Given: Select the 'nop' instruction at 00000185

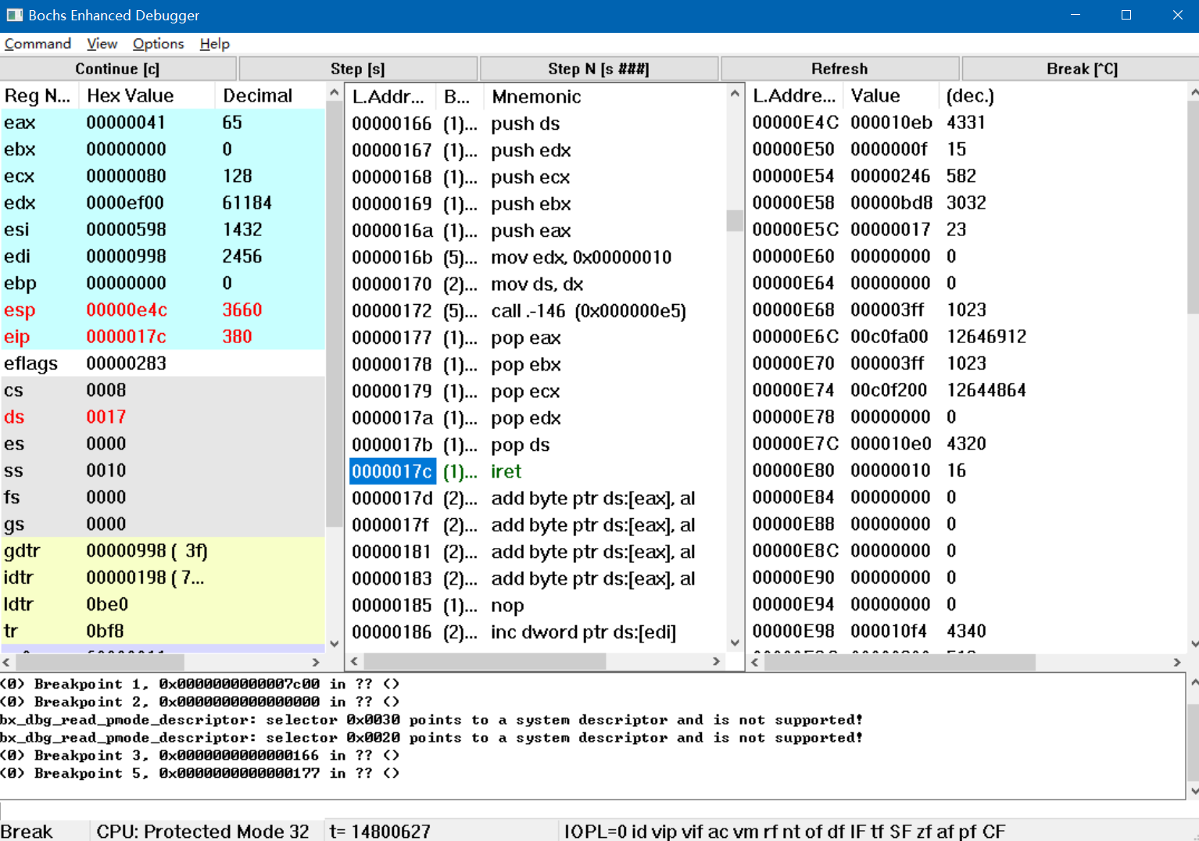Looking at the screenshot, I should pyautogui.click(x=537, y=606).
